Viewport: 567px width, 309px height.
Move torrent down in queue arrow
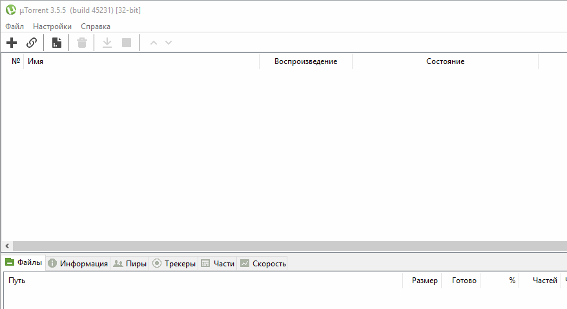pos(169,43)
